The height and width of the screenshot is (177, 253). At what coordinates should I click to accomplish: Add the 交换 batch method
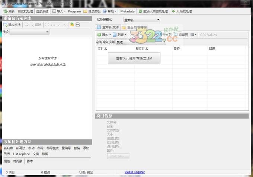coord(36,154)
